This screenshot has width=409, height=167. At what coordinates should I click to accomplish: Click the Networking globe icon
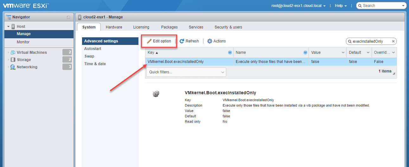coord(13,67)
